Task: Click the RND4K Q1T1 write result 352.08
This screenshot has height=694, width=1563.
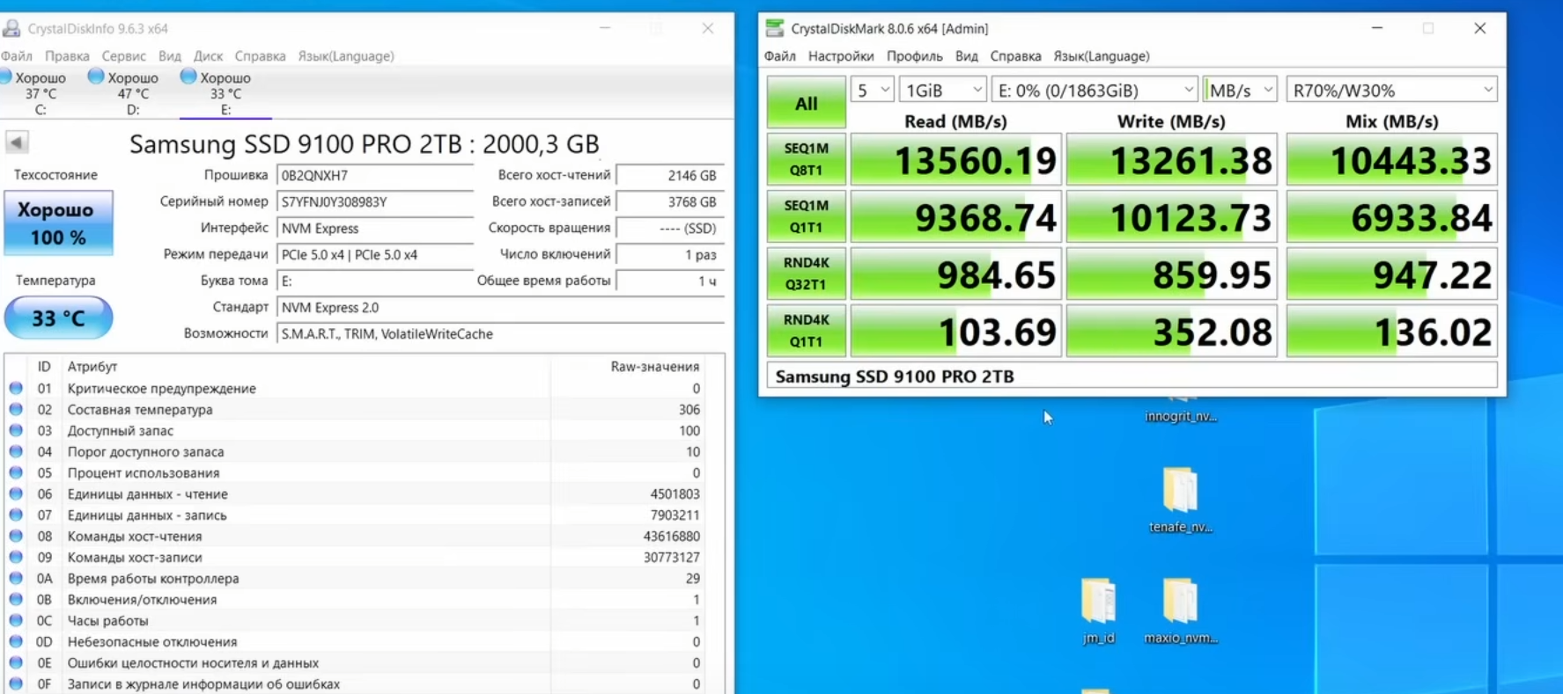Action: click(x=1171, y=331)
